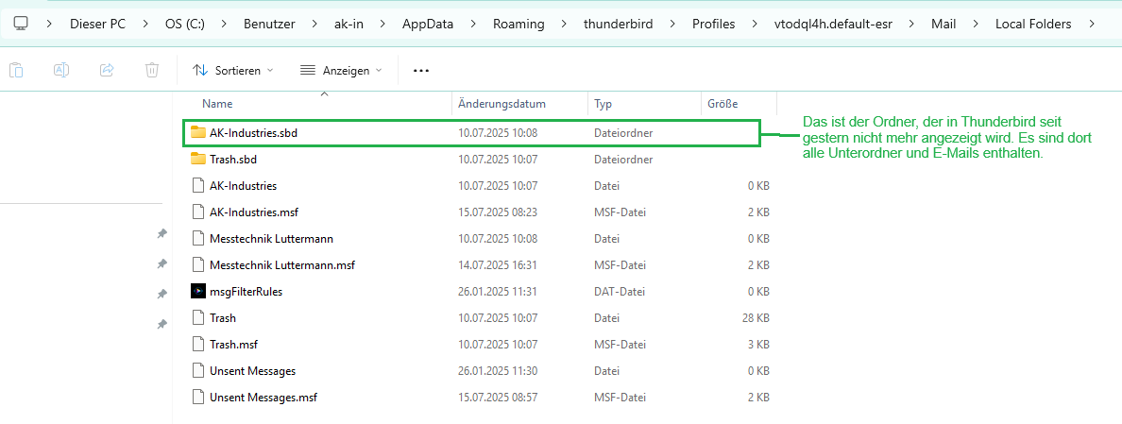Click the DAT-Datei type cell

pyautogui.click(x=620, y=291)
